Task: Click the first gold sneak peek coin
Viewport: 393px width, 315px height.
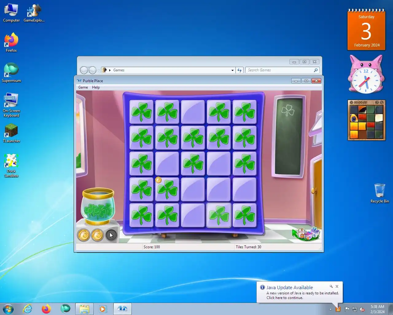Action: point(84,235)
